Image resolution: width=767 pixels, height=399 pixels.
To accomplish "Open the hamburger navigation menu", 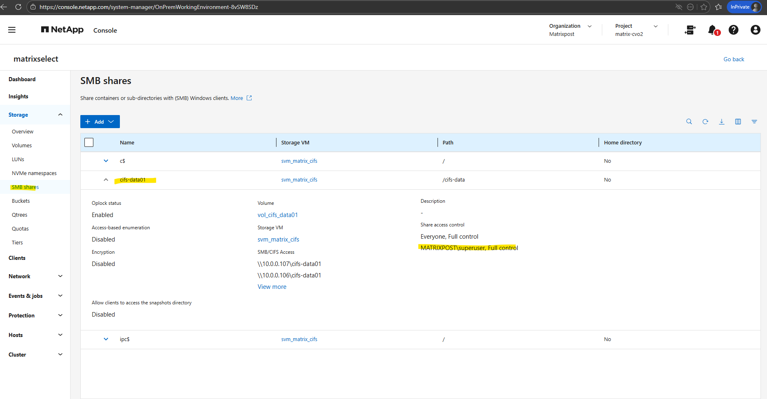I will coord(12,30).
